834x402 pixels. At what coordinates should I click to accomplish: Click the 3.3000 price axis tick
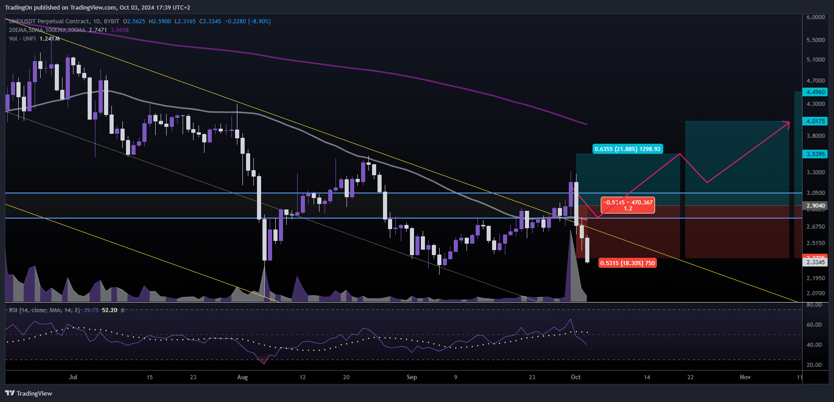point(816,172)
